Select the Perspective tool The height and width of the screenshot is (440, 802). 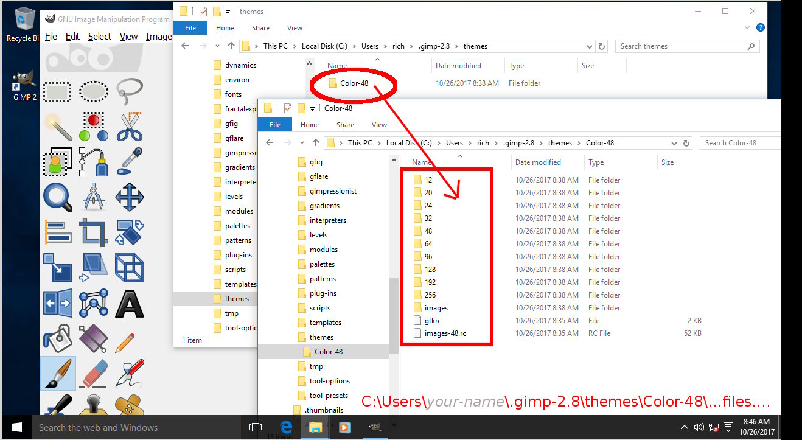click(129, 268)
